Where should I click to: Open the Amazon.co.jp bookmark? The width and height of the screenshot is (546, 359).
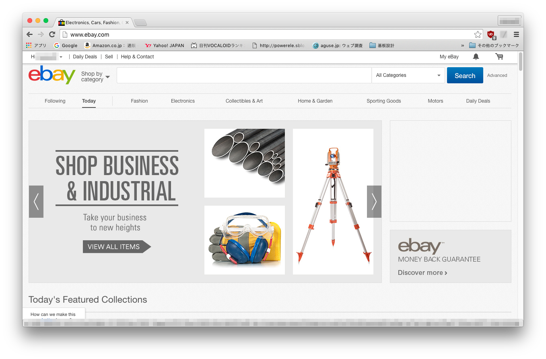110,45
